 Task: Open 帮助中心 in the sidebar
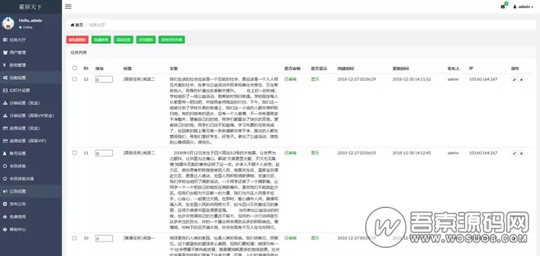click(x=31, y=229)
